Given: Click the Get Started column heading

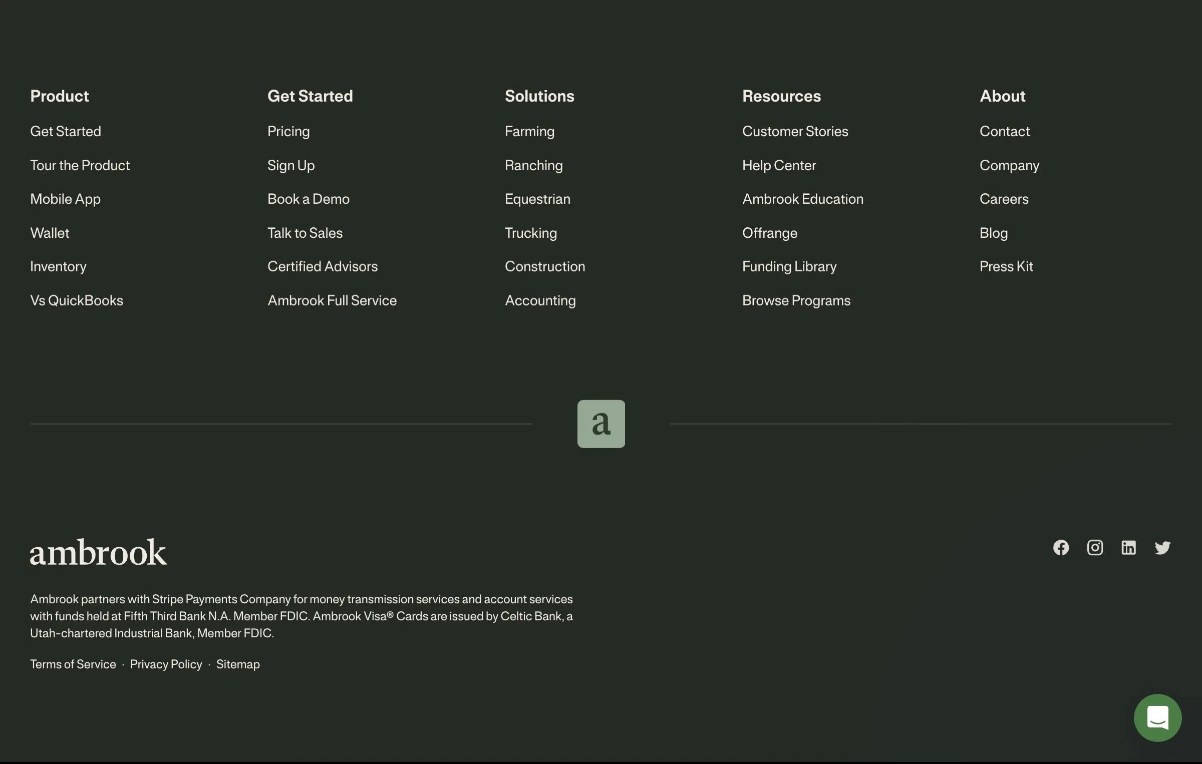Looking at the screenshot, I should pos(310,96).
